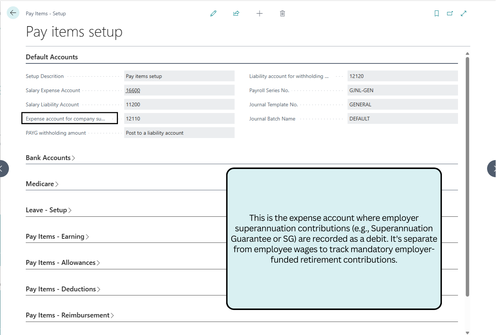The image size is (496, 335).
Task: Click the back arrow to leave Pay items setup
Action: click(13, 13)
